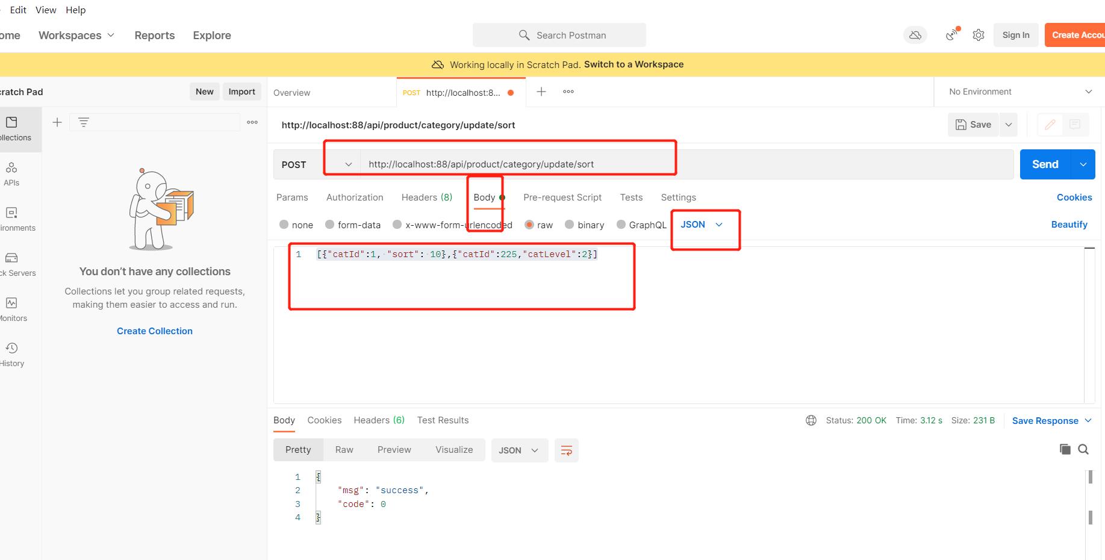Viewport: 1105px width, 560px height.
Task: Switch response view to Preview
Action: click(x=394, y=450)
